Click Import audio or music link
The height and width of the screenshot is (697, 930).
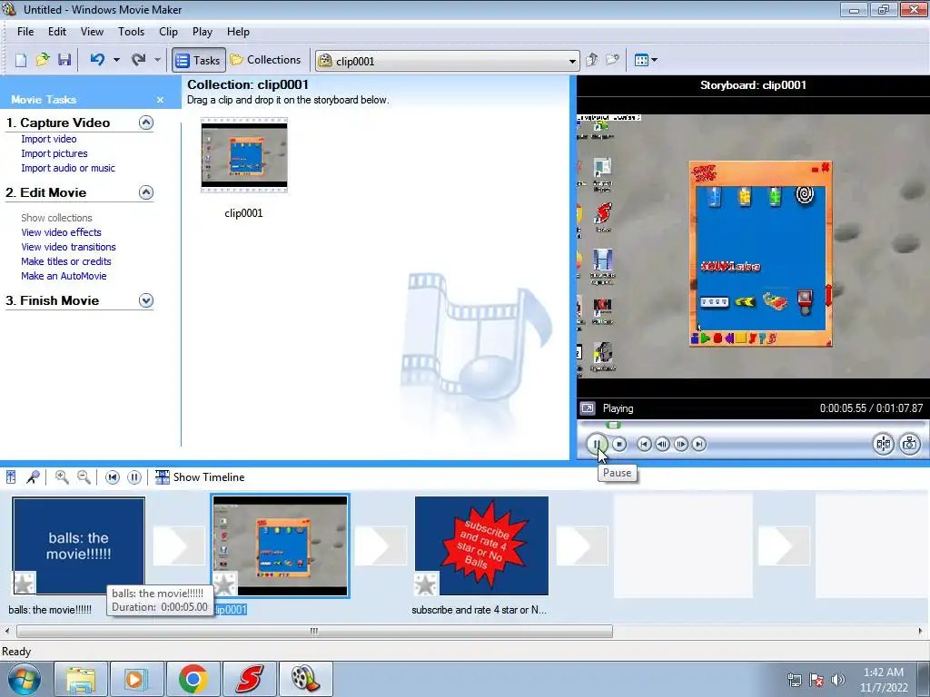pos(68,168)
